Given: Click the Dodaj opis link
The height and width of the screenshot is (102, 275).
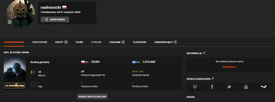Looking at the screenshot, I should 230,67.
